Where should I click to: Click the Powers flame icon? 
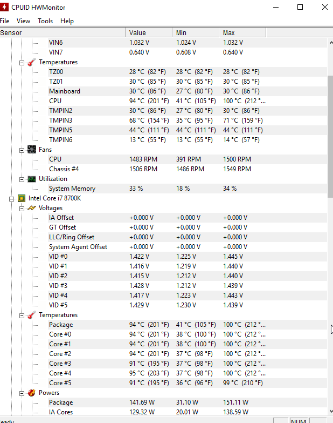pyautogui.click(x=32, y=393)
